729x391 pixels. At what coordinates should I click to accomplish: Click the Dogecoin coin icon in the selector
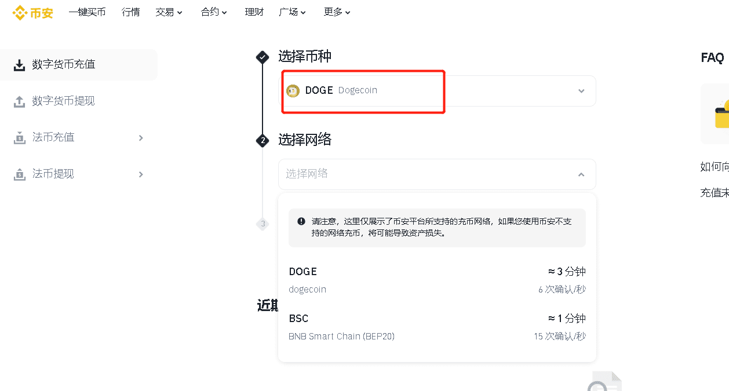click(x=293, y=90)
